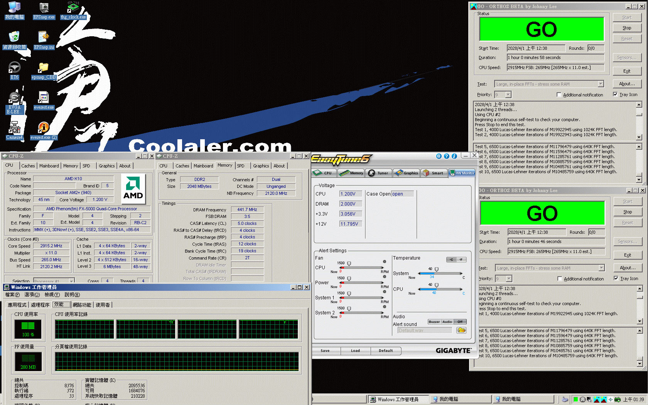Click Stop button in upper ORTHOS

[627, 28]
